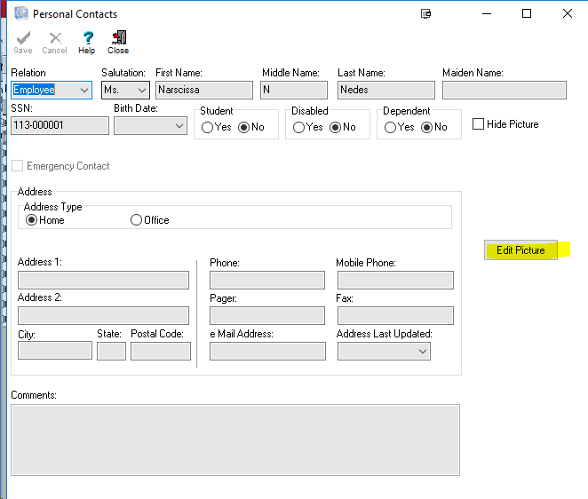Click the e Mail Address field

(267, 352)
